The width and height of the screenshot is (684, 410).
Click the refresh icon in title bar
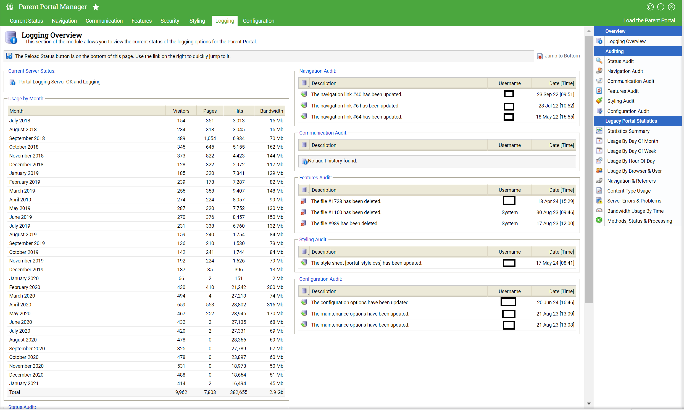click(650, 7)
